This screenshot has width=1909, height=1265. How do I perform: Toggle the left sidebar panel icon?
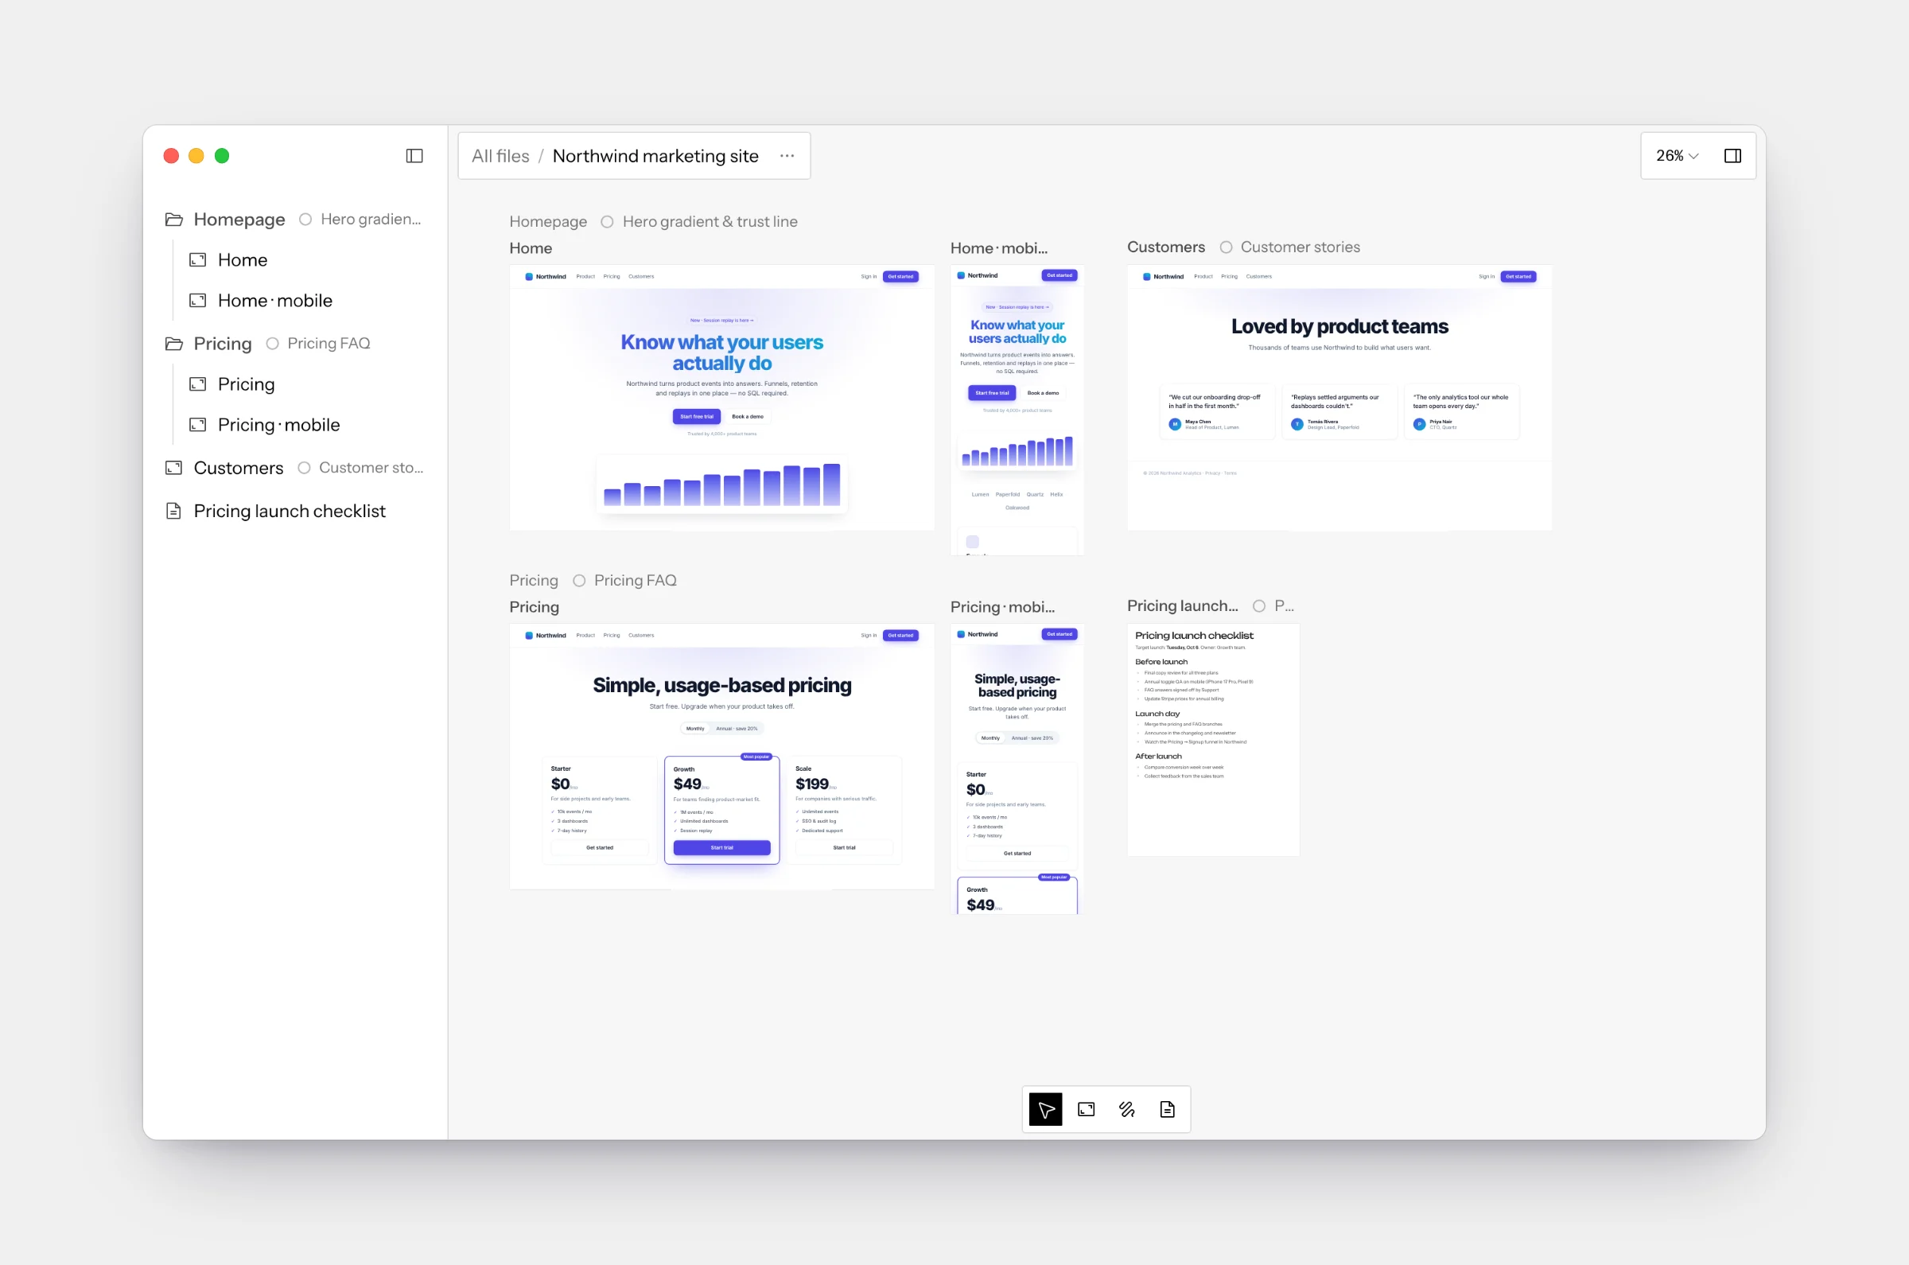[414, 156]
